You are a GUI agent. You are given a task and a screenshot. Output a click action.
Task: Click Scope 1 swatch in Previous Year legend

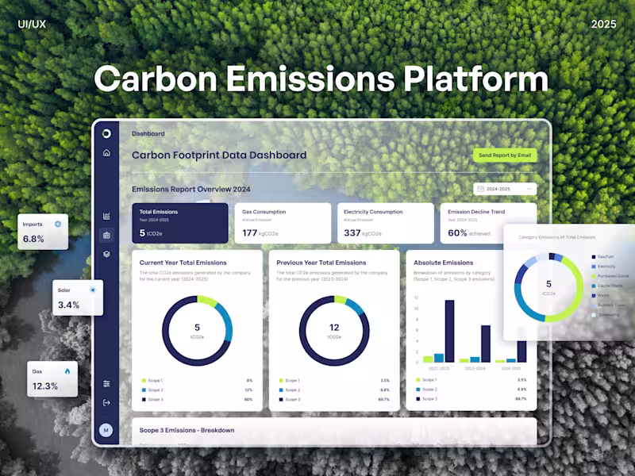click(281, 381)
